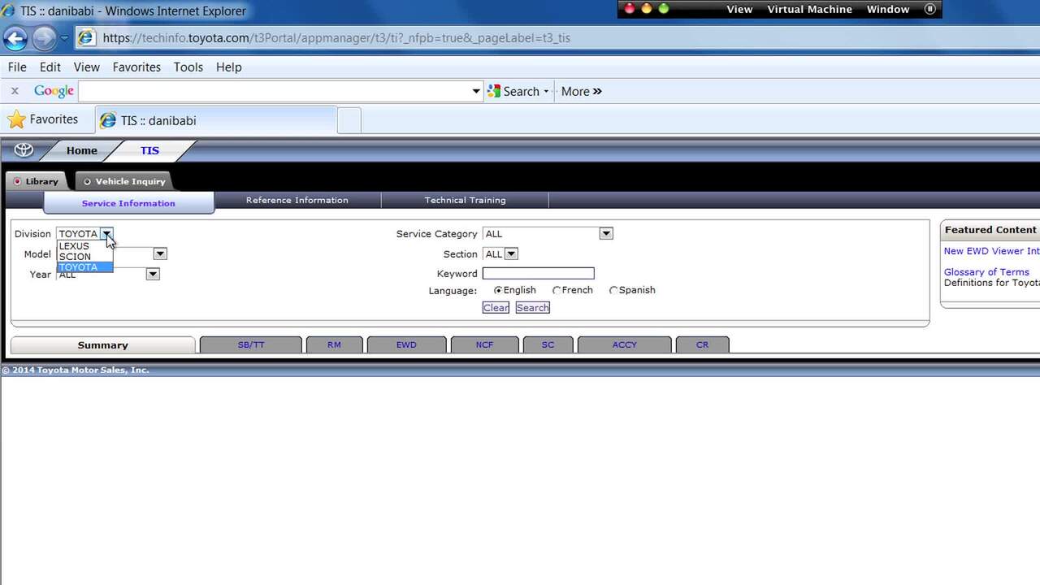This screenshot has width=1040, height=585.
Task: Open the Section dropdown
Action: click(x=500, y=254)
